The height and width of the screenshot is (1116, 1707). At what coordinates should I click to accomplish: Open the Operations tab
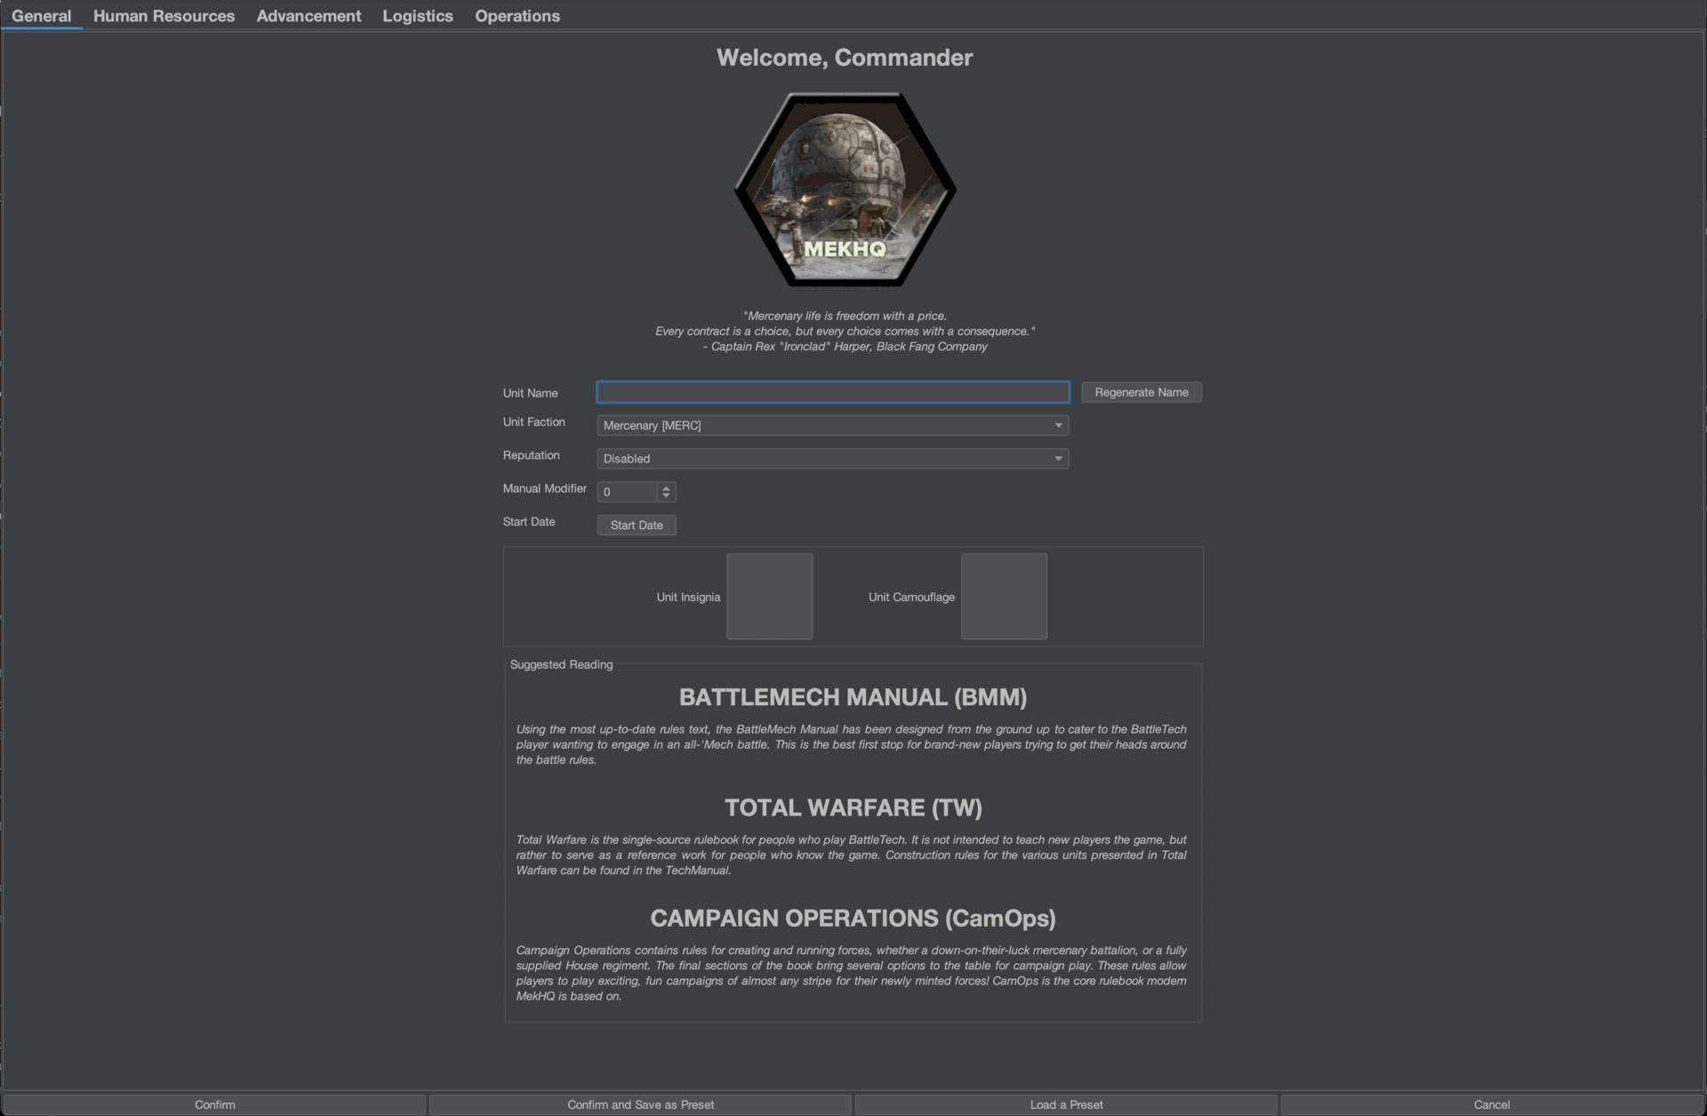(x=517, y=16)
